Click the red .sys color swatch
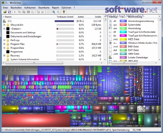Screen dimensions: 163x133 (123, 25)
